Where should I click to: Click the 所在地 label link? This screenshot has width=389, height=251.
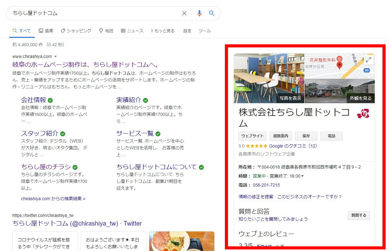pyautogui.click(x=246, y=167)
